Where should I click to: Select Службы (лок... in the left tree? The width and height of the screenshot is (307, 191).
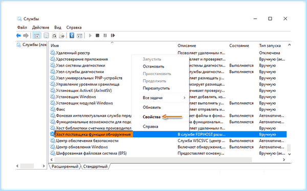coord(34,45)
